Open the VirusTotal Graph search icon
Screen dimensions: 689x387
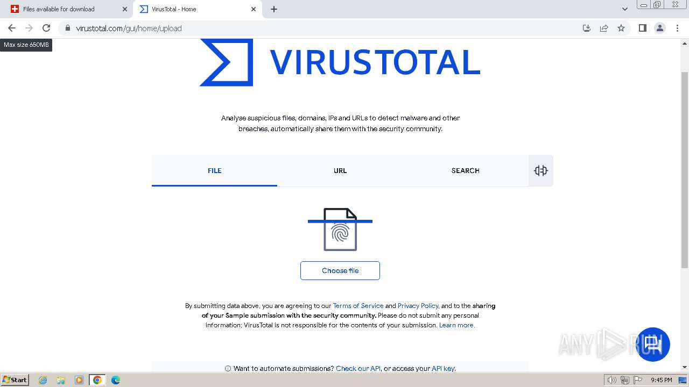point(541,171)
